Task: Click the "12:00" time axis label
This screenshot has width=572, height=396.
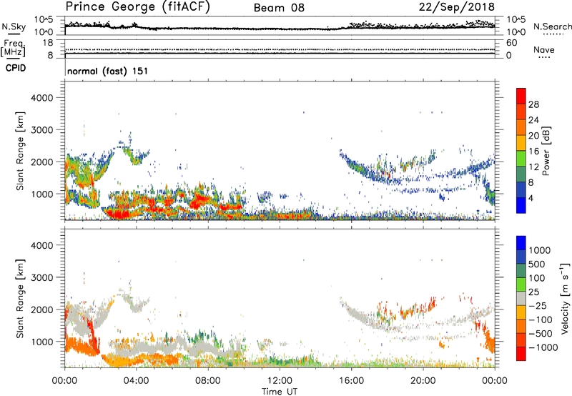Action: pyautogui.click(x=280, y=381)
